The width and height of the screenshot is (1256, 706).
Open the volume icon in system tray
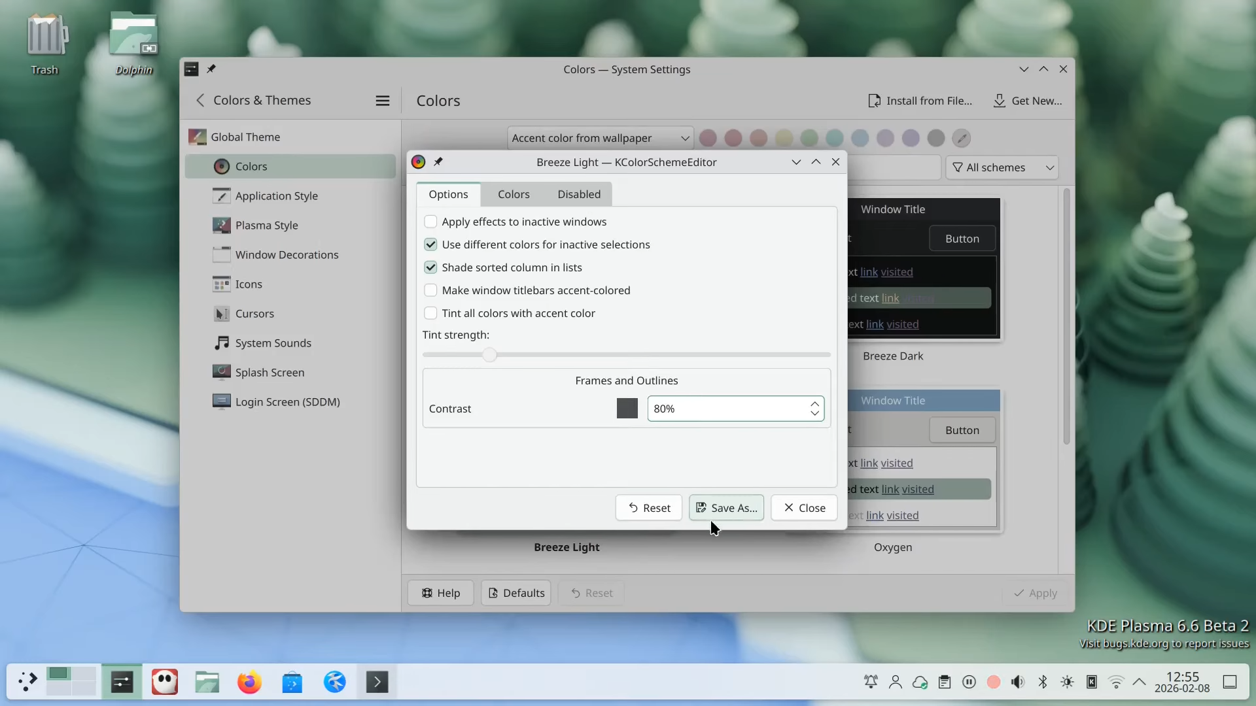click(1018, 682)
